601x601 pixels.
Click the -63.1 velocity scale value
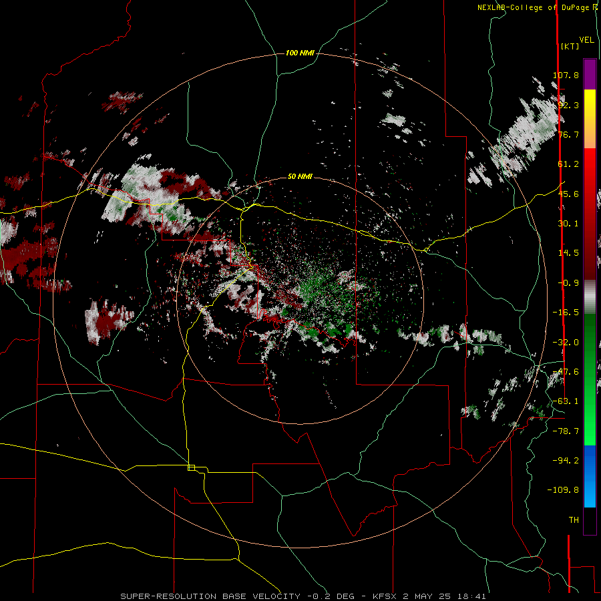(566, 401)
